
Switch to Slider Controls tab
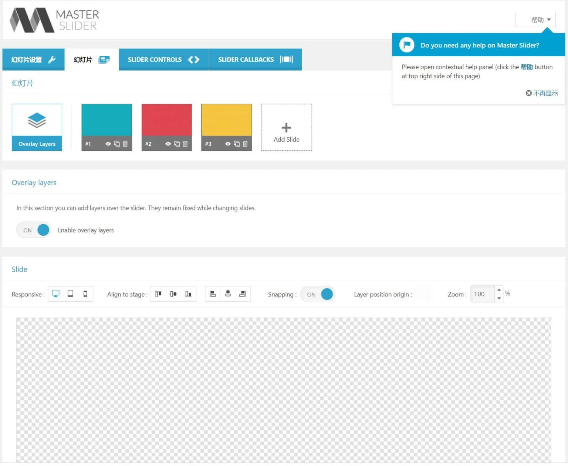pyautogui.click(x=164, y=60)
